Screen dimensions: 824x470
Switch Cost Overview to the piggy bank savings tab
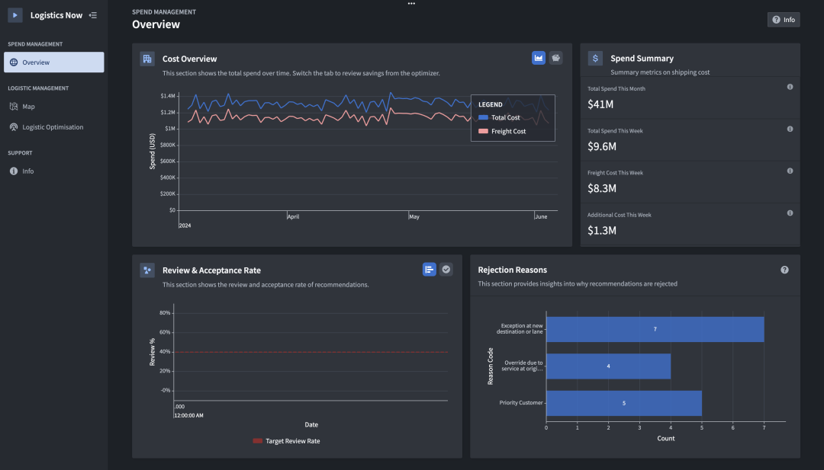(555, 58)
